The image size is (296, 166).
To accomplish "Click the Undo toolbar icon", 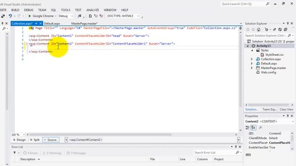I will coord(10,16).
